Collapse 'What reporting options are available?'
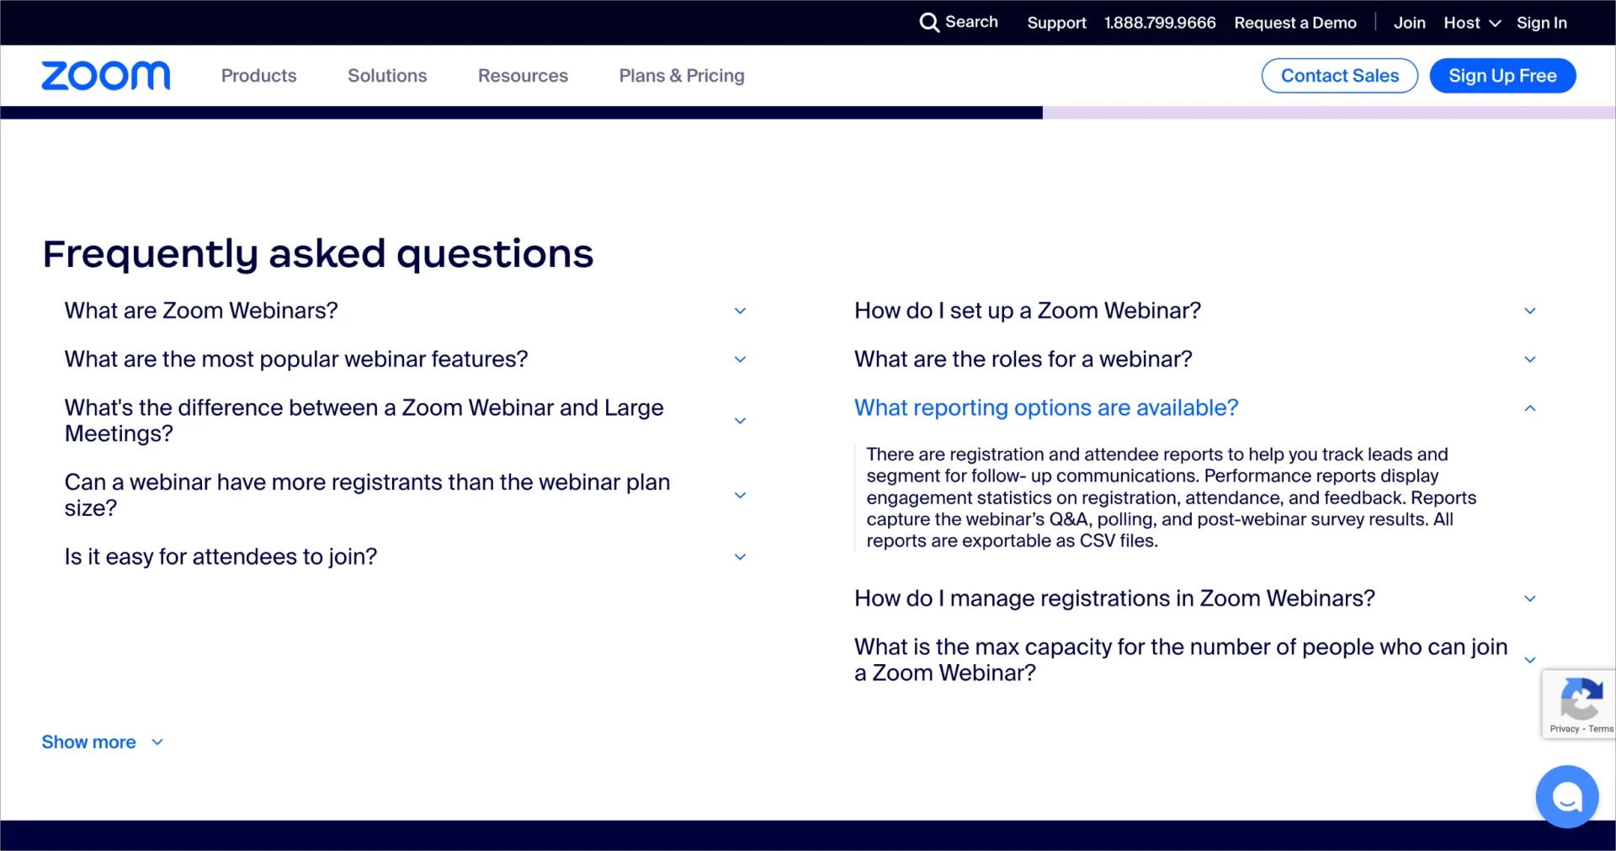The image size is (1616, 851). point(1529,407)
